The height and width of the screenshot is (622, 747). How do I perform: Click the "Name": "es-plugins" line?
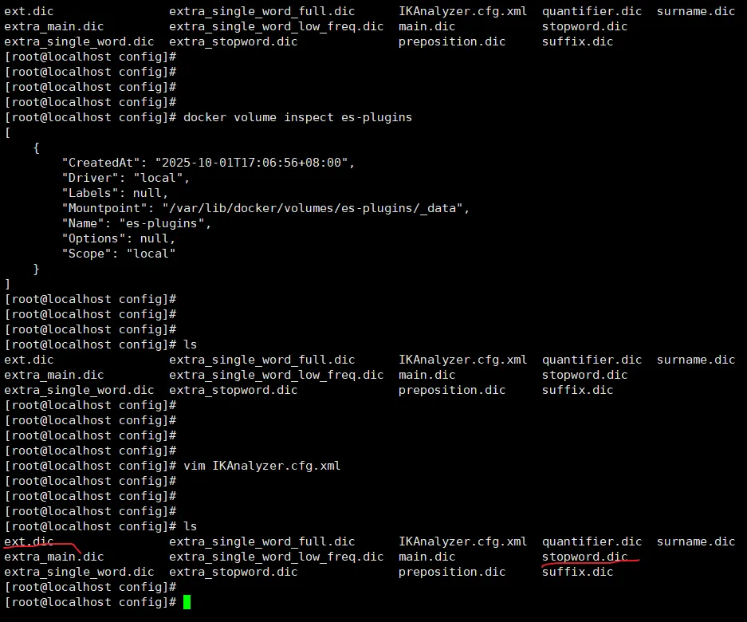click(136, 223)
